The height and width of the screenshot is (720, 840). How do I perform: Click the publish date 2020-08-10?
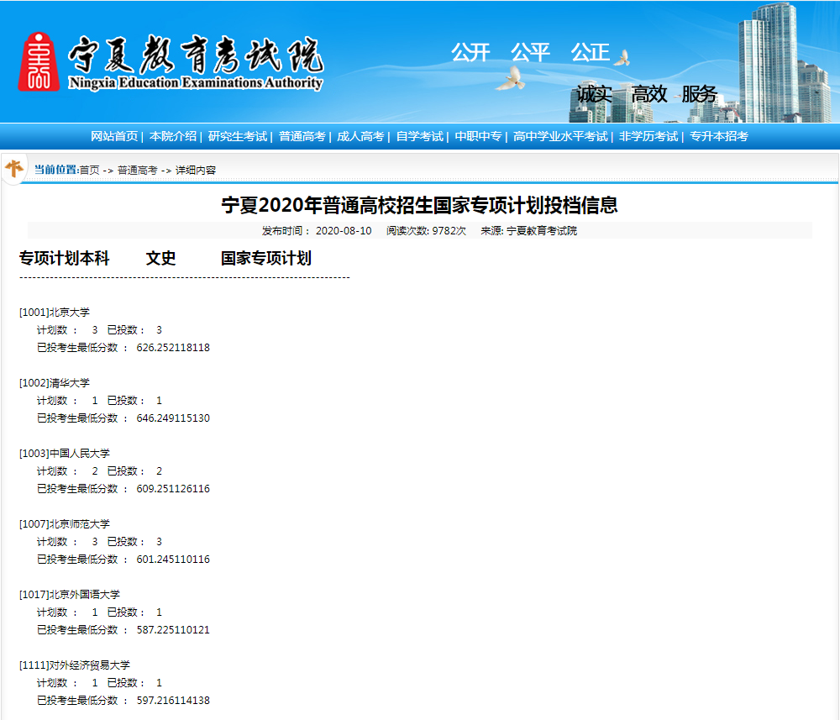tap(344, 231)
